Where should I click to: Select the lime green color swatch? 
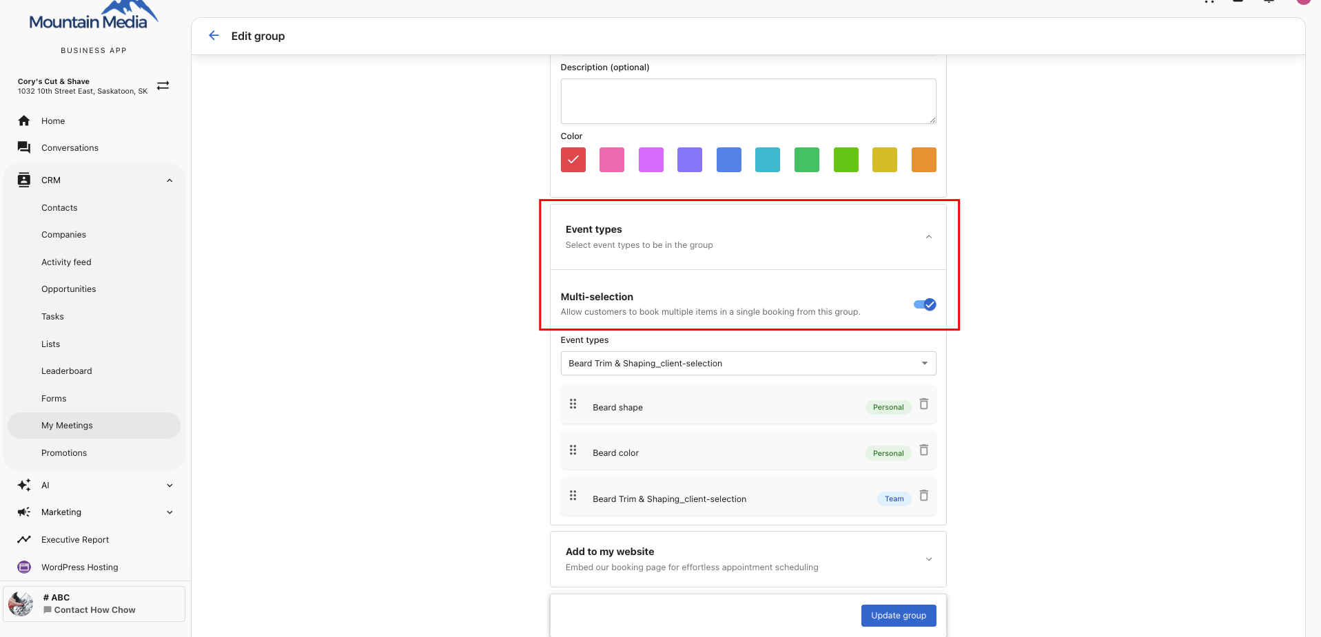[x=846, y=160]
